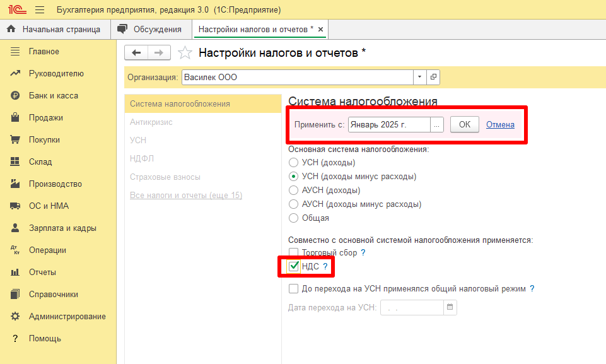This screenshot has width=606, height=364.
Task: Click the Покупки cart icon
Action: (x=15, y=139)
